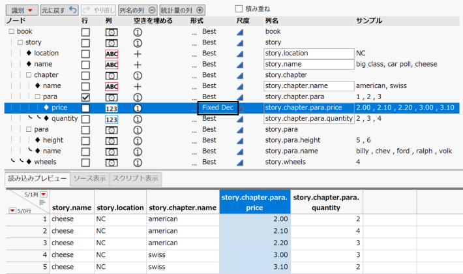The image size is (463, 274).
Task: Click the blue scale triangle in book row
Action: click(241, 31)
